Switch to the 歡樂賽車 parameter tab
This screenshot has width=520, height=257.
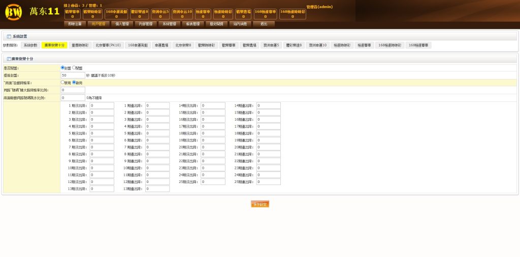click(x=229, y=46)
